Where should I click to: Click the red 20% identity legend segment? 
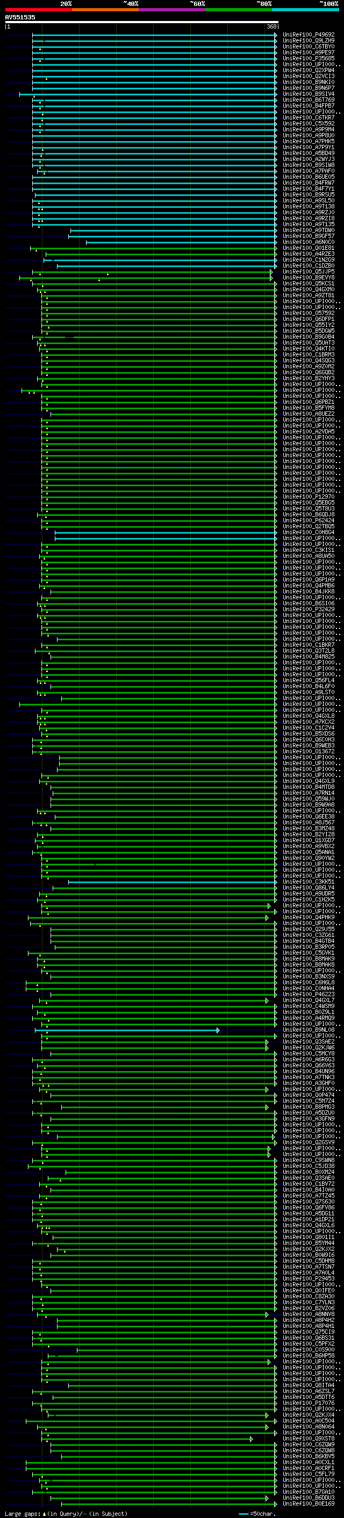pos(38,10)
